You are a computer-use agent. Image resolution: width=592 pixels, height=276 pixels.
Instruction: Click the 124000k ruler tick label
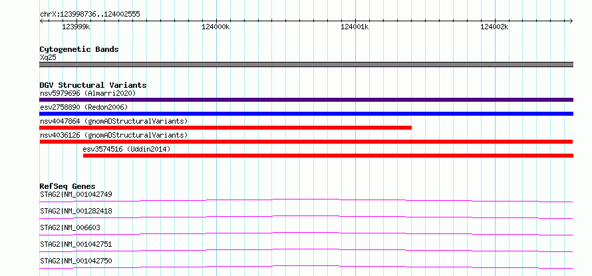pyautogui.click(x=216, y=27)
